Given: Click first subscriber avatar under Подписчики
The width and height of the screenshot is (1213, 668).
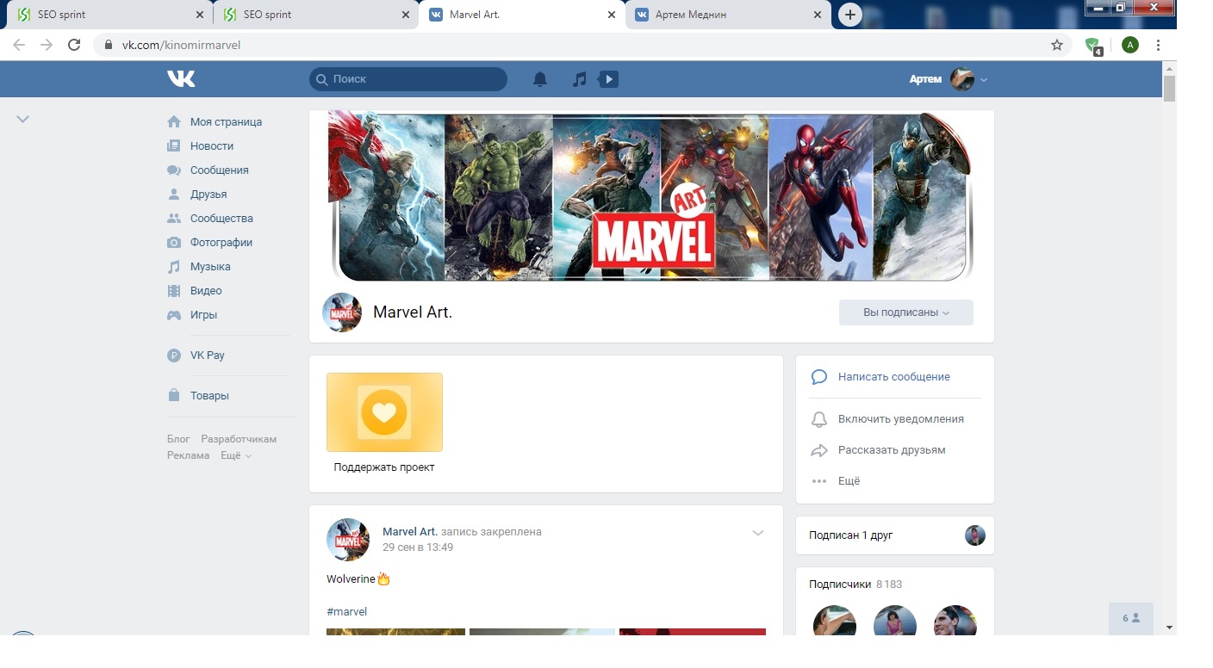Looking at the screenshot, I should pos(835,620).
